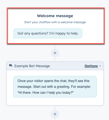Screen dimensions: 109x120
Task: Click the "Hi there. How can I help" line
Action: (46, 92)
